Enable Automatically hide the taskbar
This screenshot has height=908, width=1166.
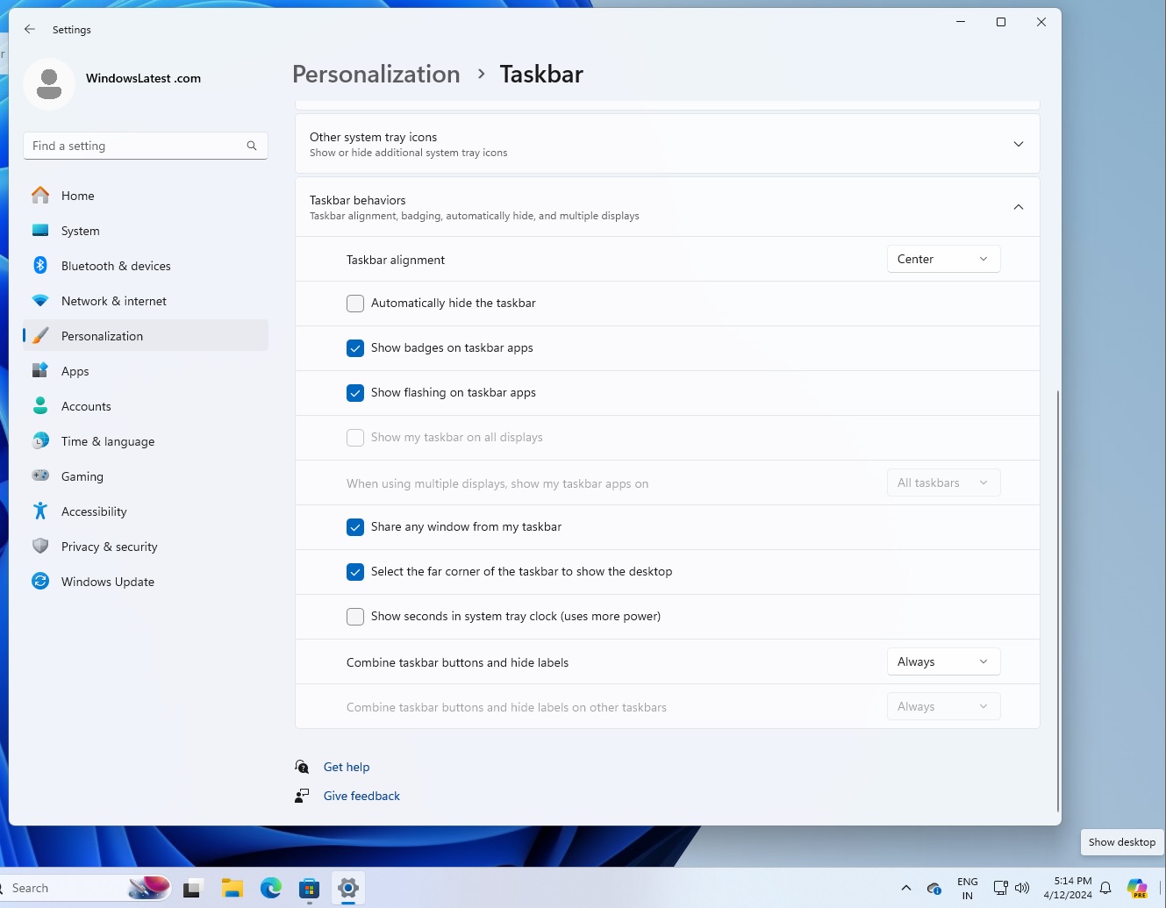(x=354, y=303)
